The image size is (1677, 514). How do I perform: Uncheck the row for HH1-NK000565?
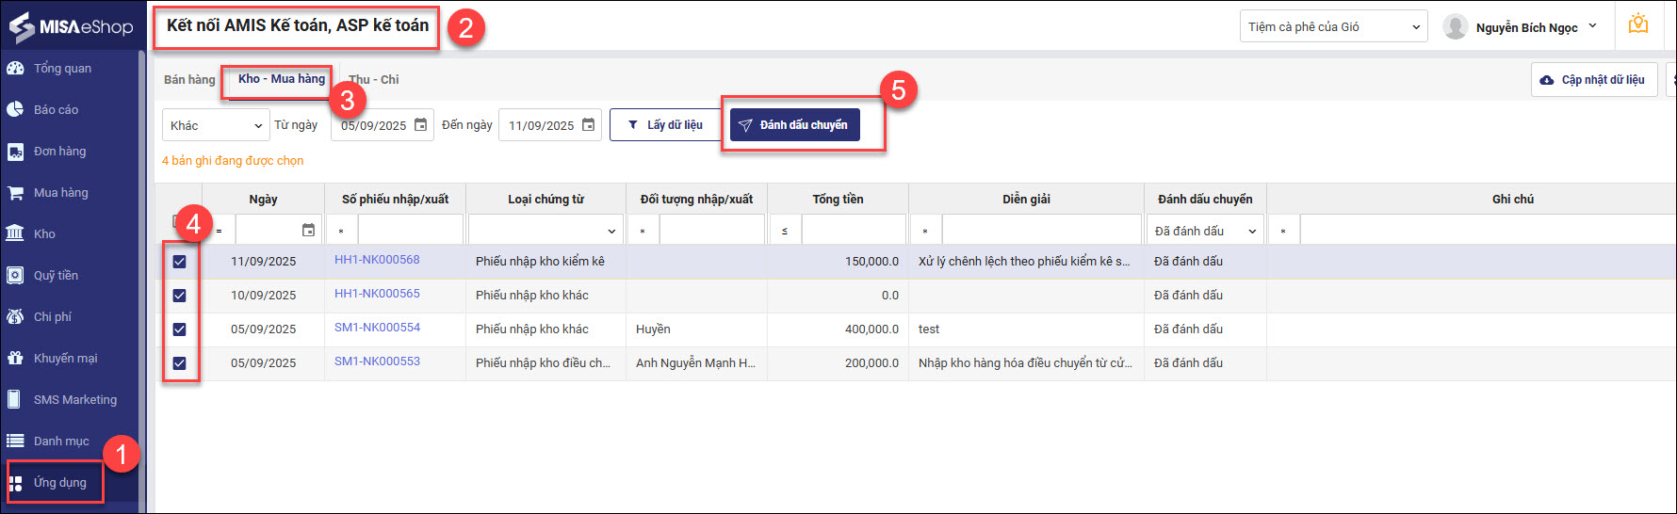coord(179,296)
